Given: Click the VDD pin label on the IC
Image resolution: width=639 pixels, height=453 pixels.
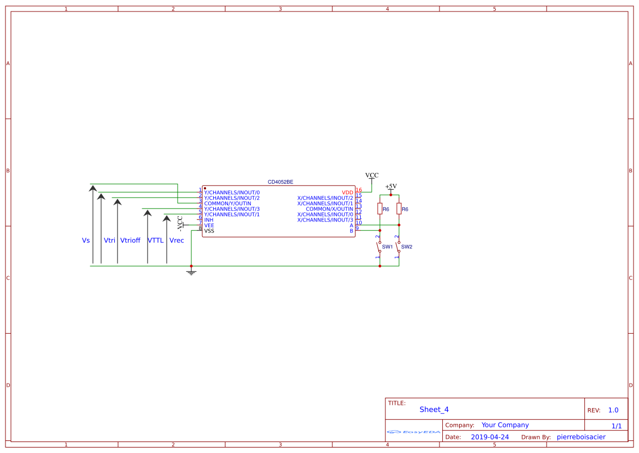Looking at the screenshot, I should (347, 192).
